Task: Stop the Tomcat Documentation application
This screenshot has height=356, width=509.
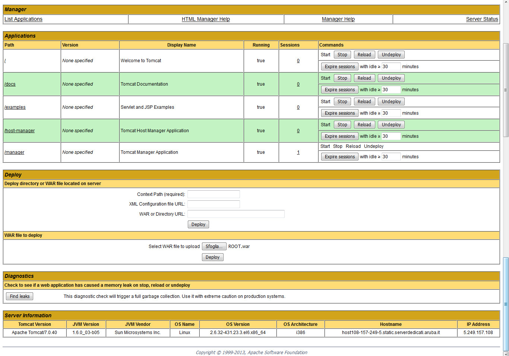Action: click(342, 78)
